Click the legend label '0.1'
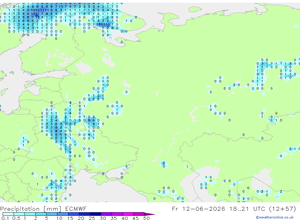This screenshot has height=220, width=300. [x=5, y=218]
